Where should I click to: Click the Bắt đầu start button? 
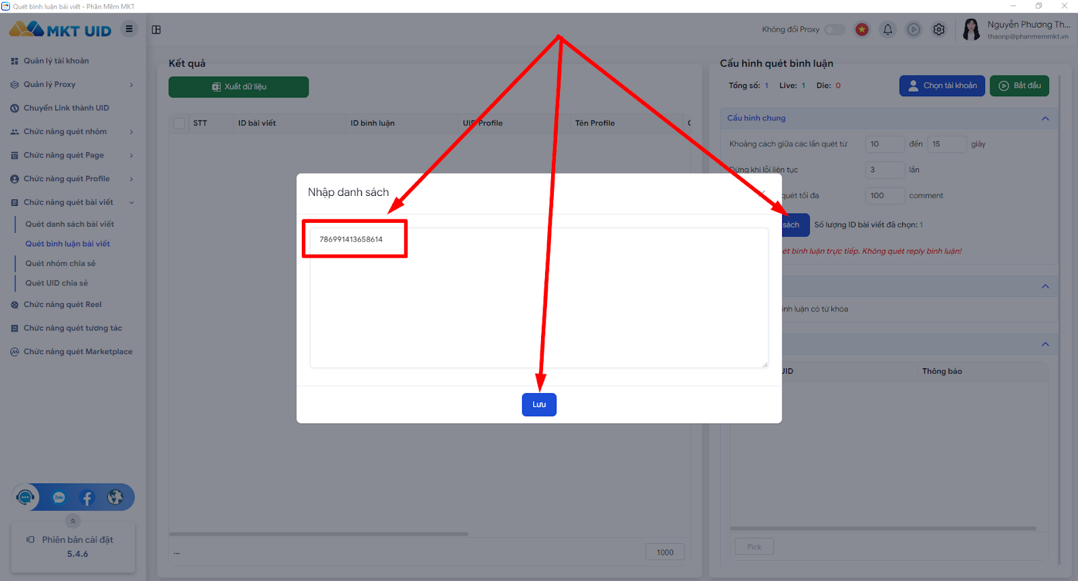click(x=1019, y=86)
